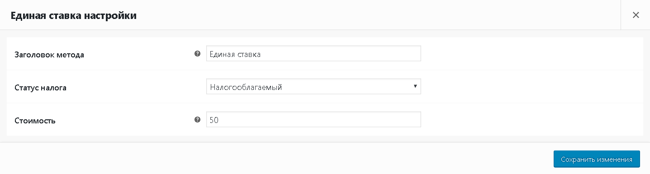
Task: Place cursor after Единая ставка text
Action: (262, 54)
